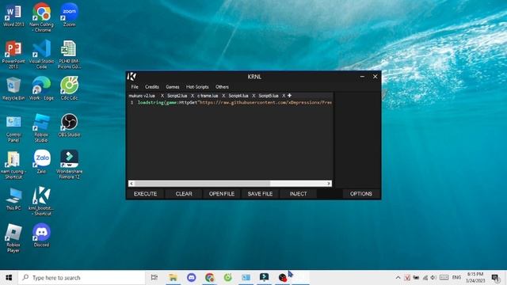
Task: Switch to c frame.lua tab
Action: [x=208, y=96]
